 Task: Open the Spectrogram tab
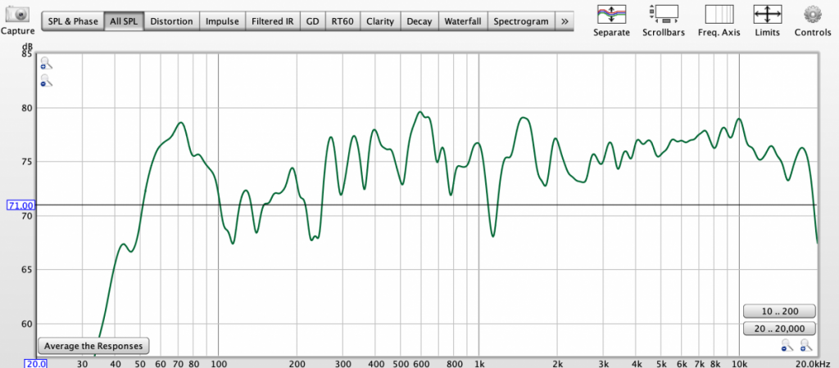tap(521, 21)
